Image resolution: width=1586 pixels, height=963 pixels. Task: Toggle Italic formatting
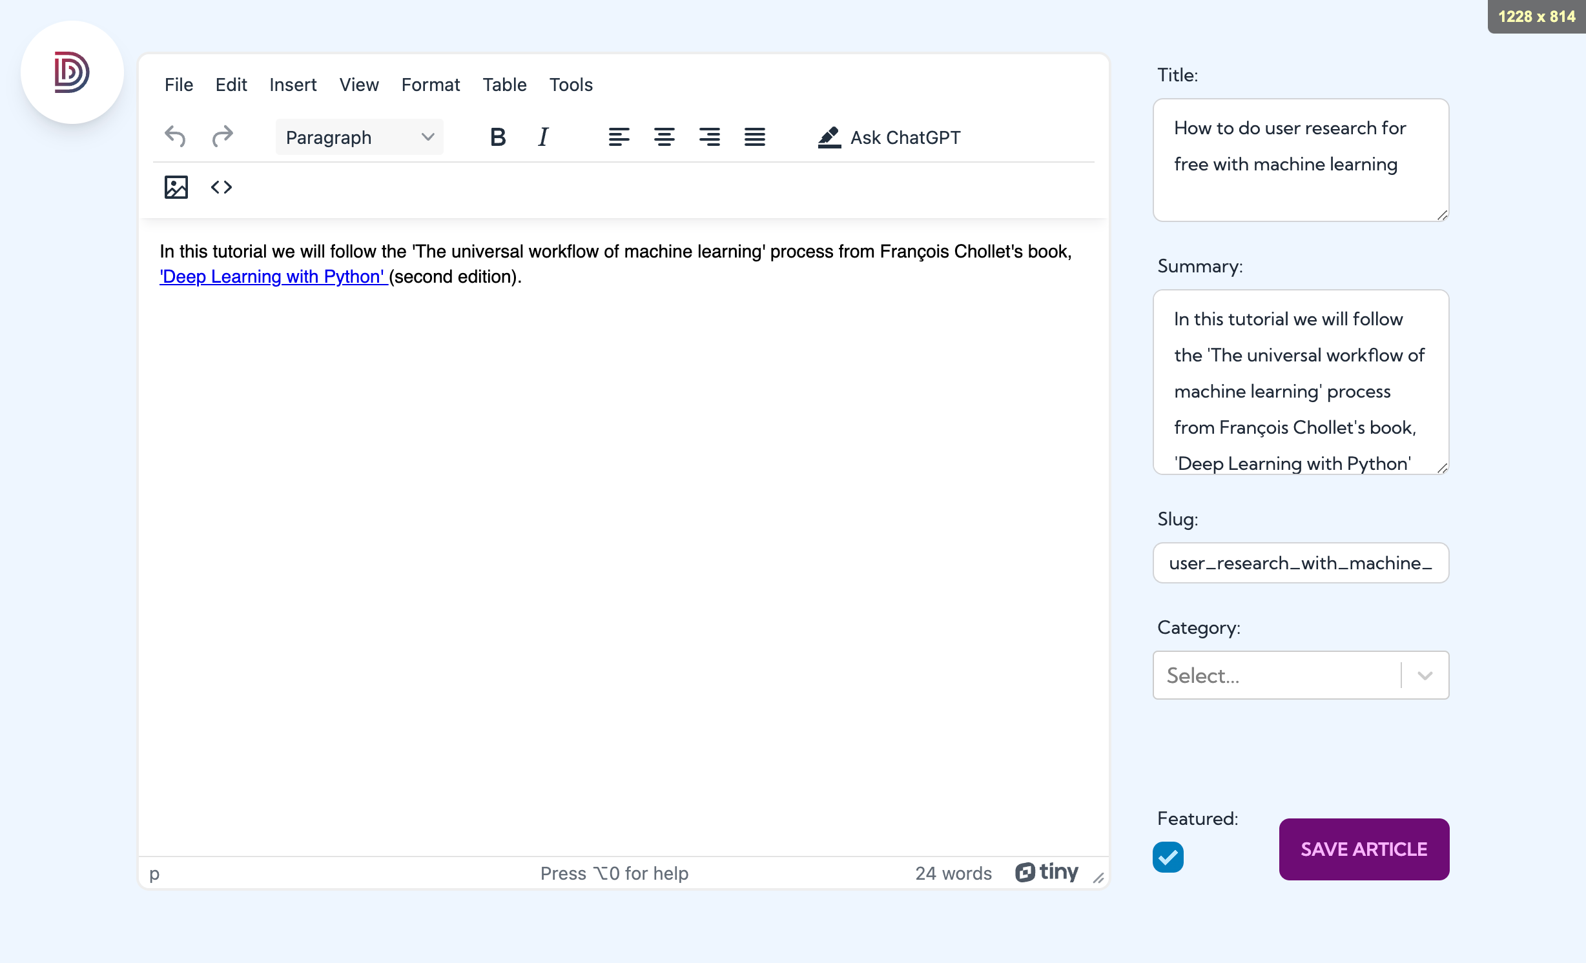coord(543,137)
